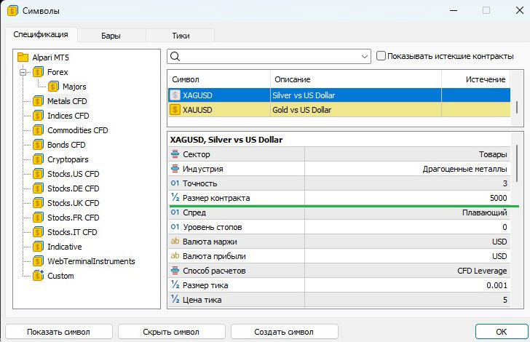Screen dimensions: 530x342
Task: Click the Custom symbols folder icon
Action: coord(38,276)
